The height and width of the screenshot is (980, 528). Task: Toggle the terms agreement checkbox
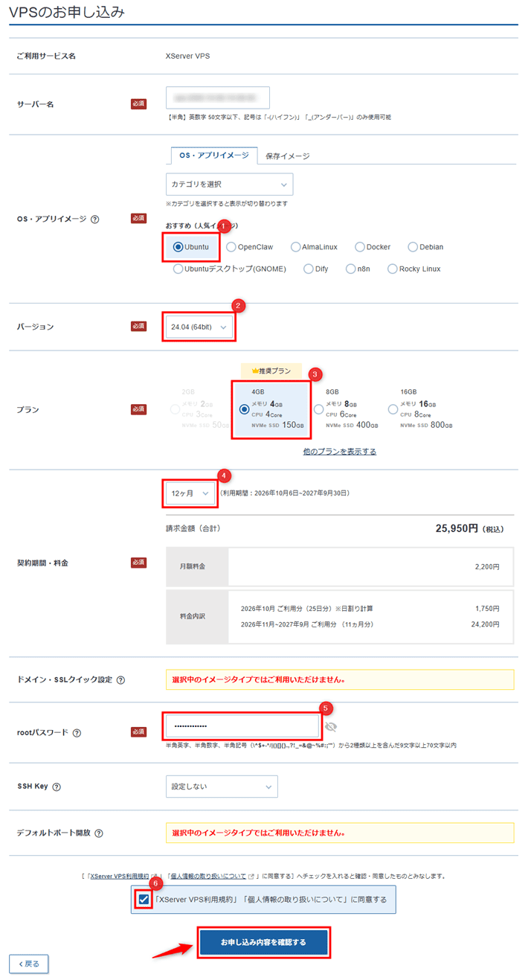(x=144, y=900)
